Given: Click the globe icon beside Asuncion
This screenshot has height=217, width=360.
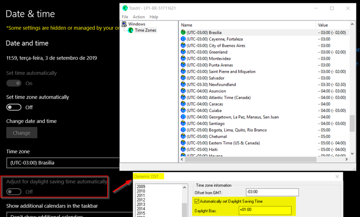Looking at the screenshot, I should pos(183,91).
